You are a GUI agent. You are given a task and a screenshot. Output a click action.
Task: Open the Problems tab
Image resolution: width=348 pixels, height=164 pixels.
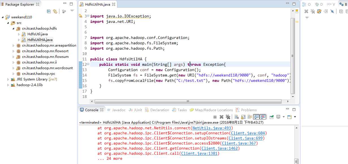[x=246, y=110]
